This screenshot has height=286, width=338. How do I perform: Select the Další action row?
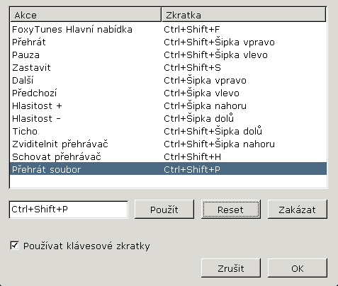pyautogui.click(x=168, y=81)
